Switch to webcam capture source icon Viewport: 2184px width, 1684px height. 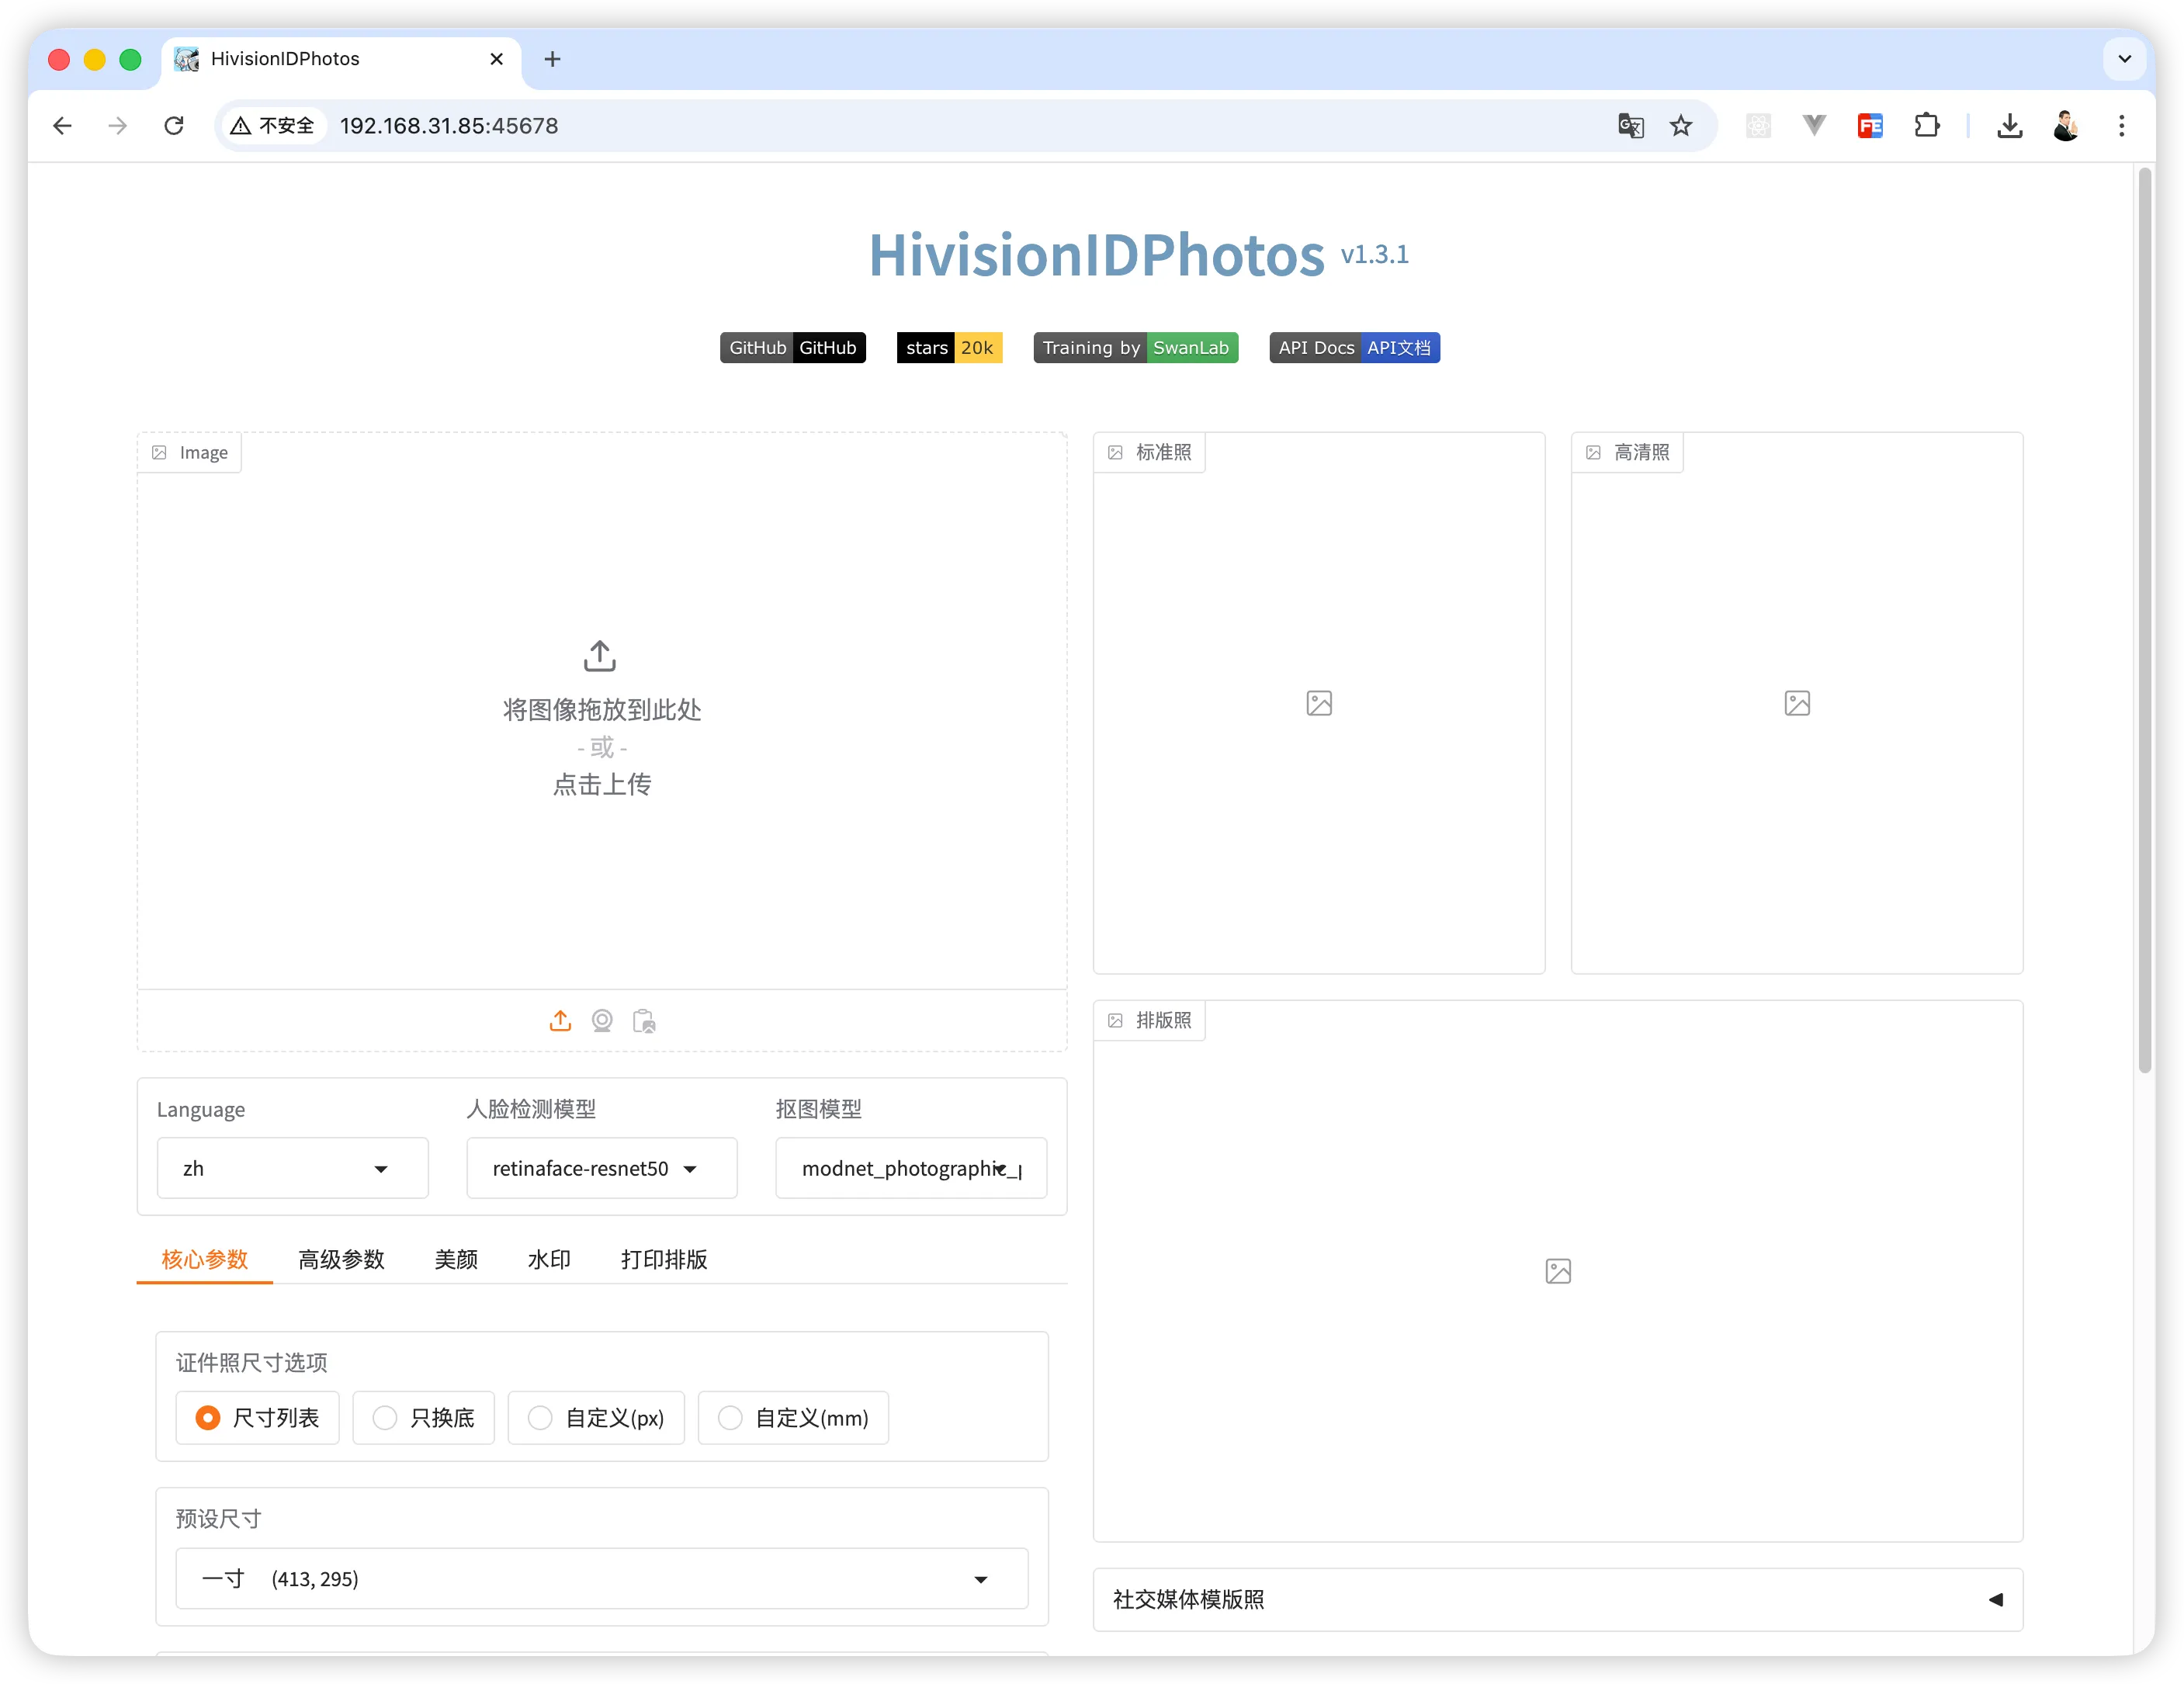[602, 1020]
